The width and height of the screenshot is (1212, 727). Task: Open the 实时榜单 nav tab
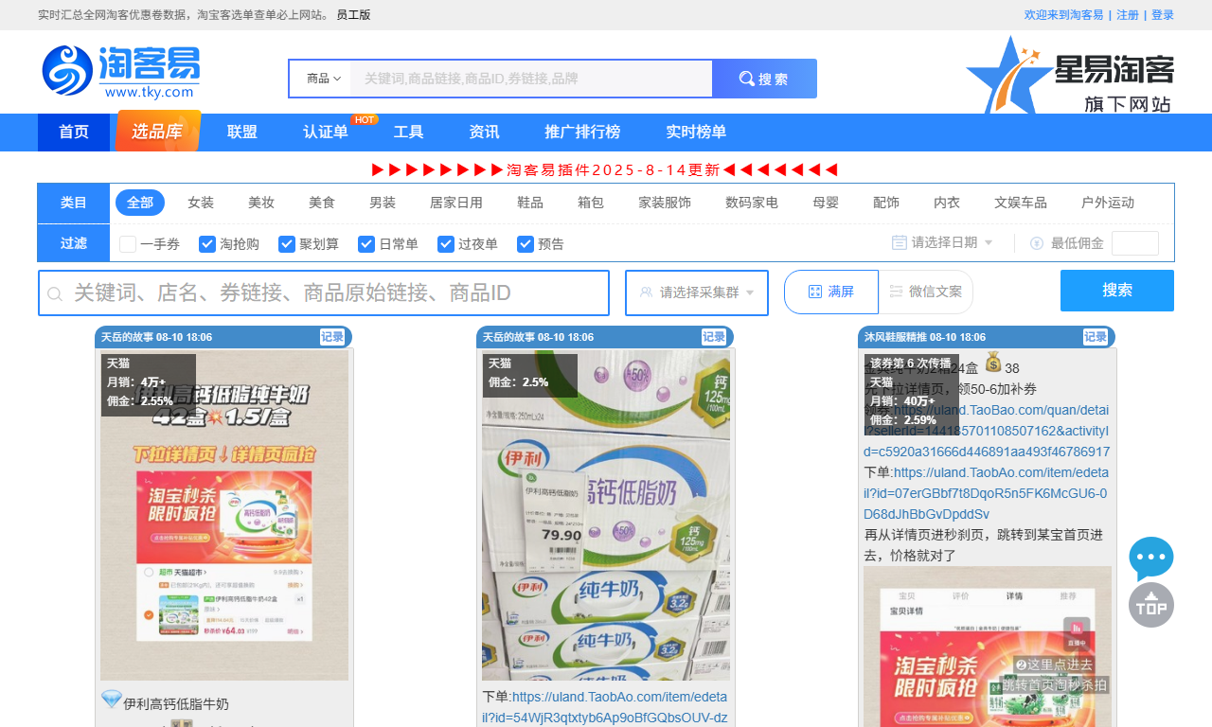point(696,133)
